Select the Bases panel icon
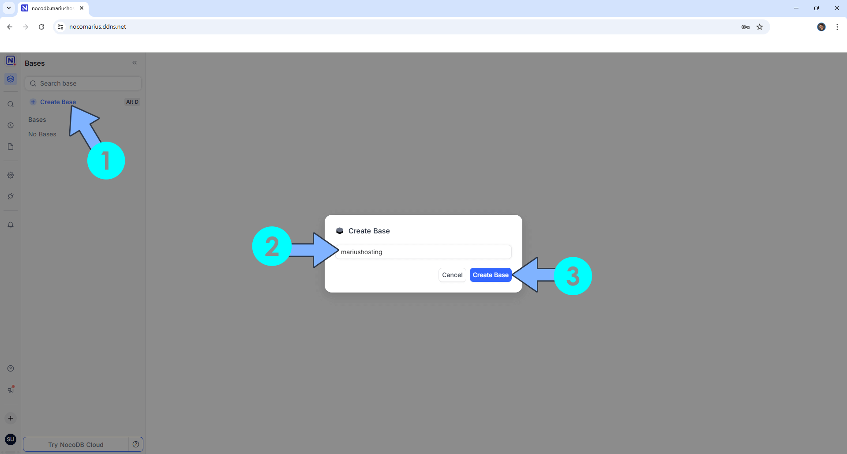This screenshot has width=847, height=454. pyautogui.click(x=10, y=79)
